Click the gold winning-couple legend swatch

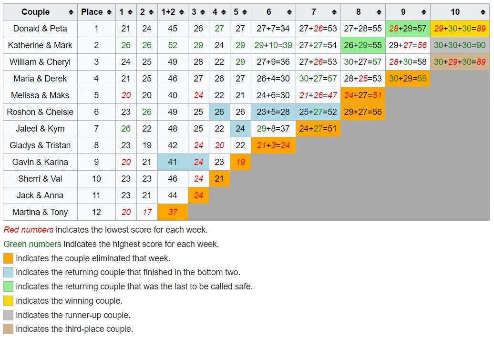(8, 301)
